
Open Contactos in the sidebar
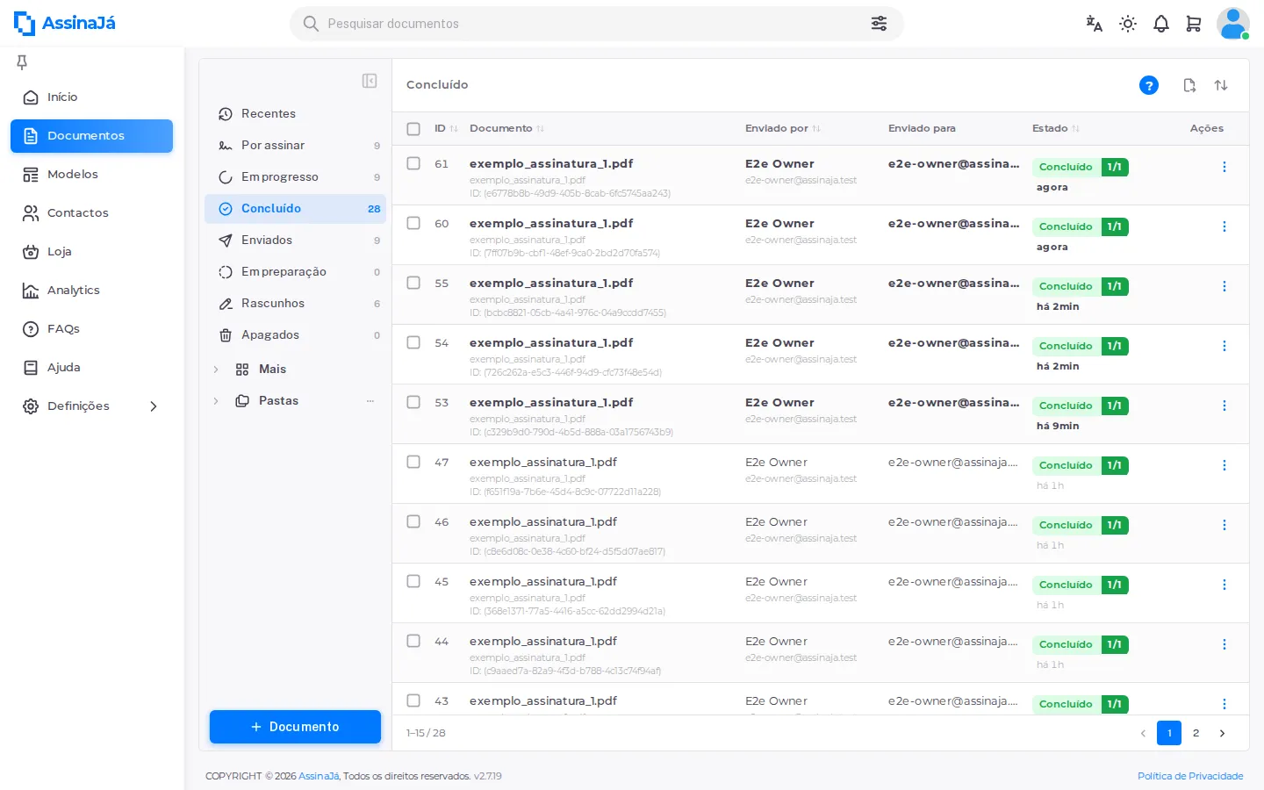(x=91, y=212)
